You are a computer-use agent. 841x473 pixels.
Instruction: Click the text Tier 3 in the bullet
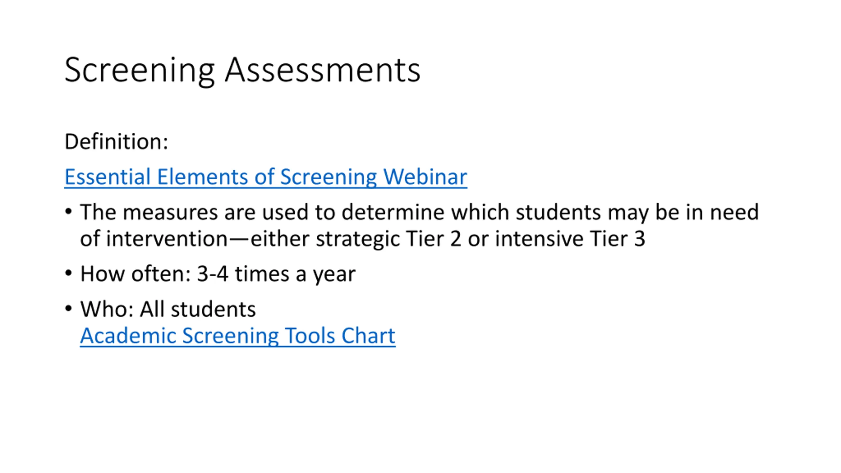617,239
